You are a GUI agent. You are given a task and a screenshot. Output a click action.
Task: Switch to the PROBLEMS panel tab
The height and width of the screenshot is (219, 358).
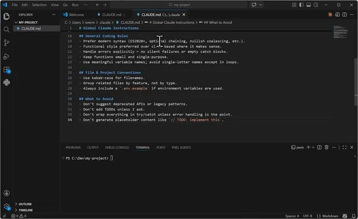point(73,147)
